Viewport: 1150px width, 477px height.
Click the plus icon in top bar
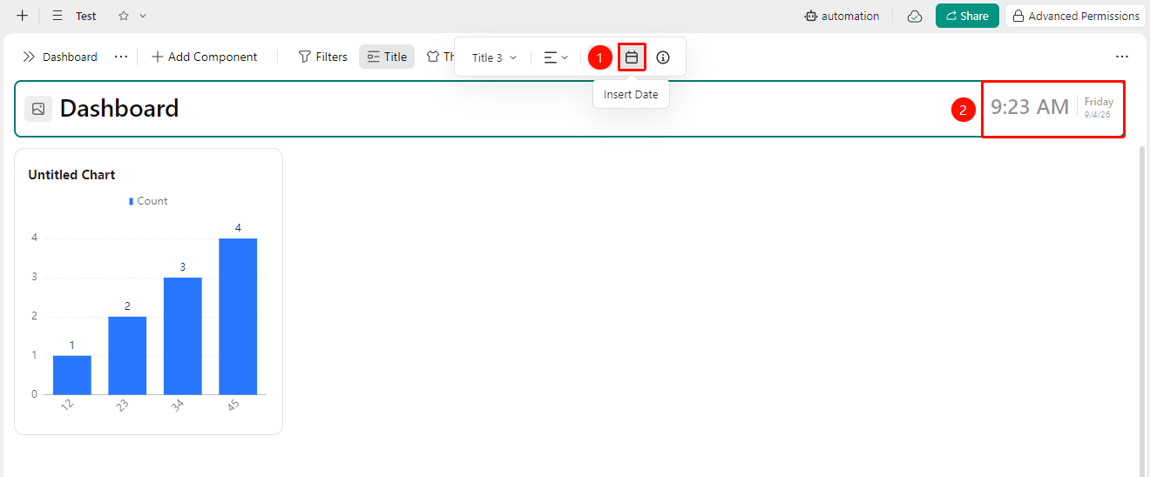point(23,16)
